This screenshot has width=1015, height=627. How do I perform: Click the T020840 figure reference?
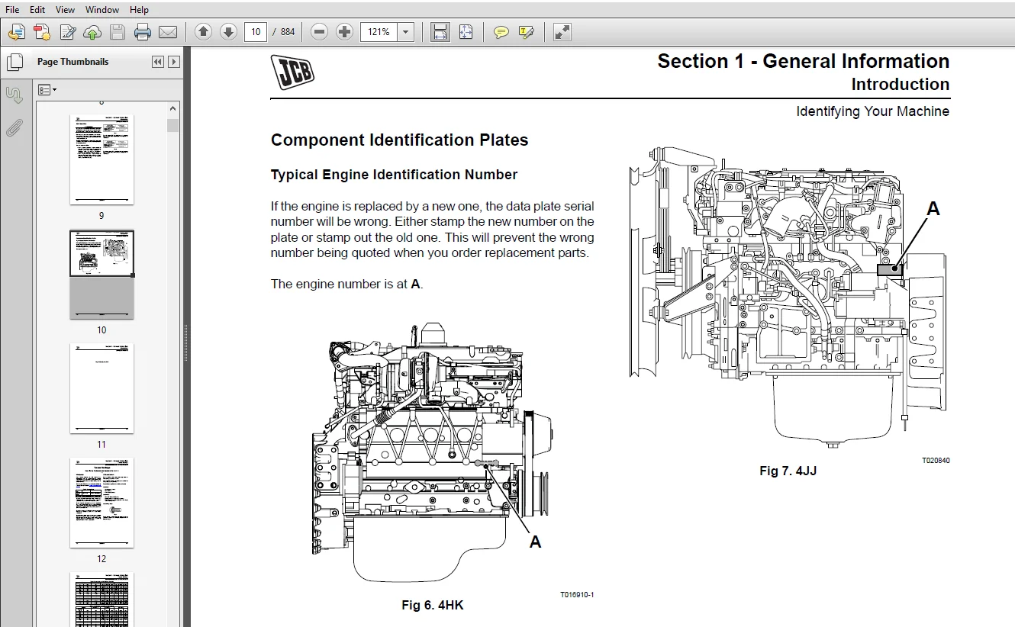(936, 461)
